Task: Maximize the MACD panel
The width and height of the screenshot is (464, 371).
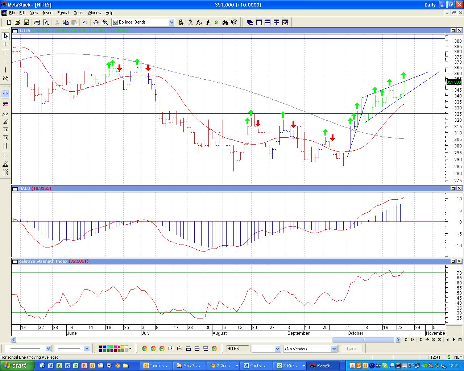Action: point(453,188)
